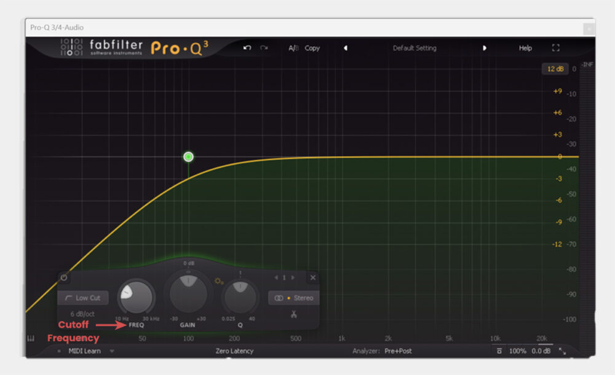Image resolution: width=615 pixels, height=375 pixels.
Task: Expand the MIDI Learn dropdown arrow
Action: pos(112,350)
